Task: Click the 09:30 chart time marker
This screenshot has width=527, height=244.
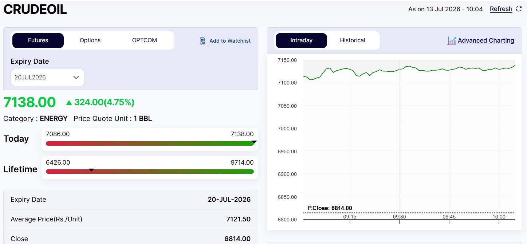Action: click(x=399, y=217)
